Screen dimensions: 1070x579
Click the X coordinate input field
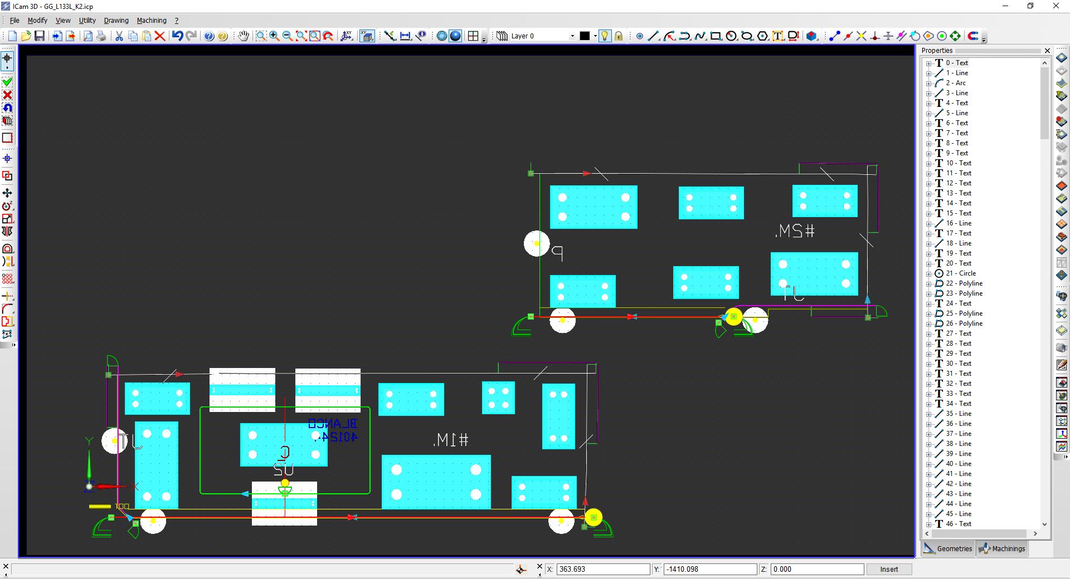pyautogui.click(x=603, y=569)
